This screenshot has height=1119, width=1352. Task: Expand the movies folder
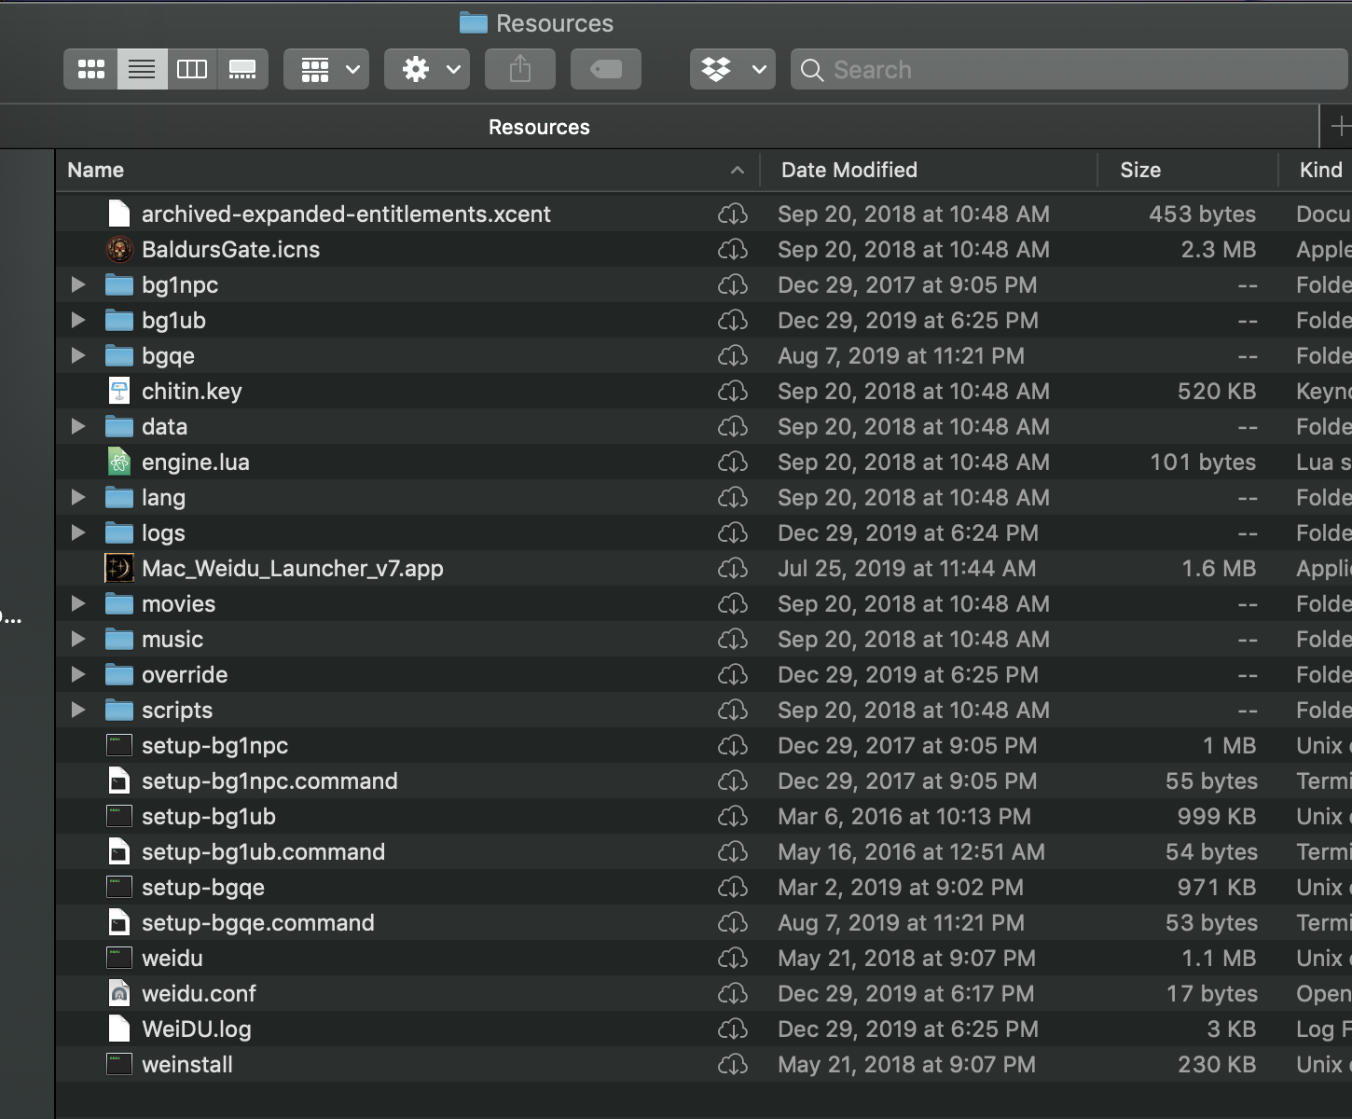click(78, 603)
